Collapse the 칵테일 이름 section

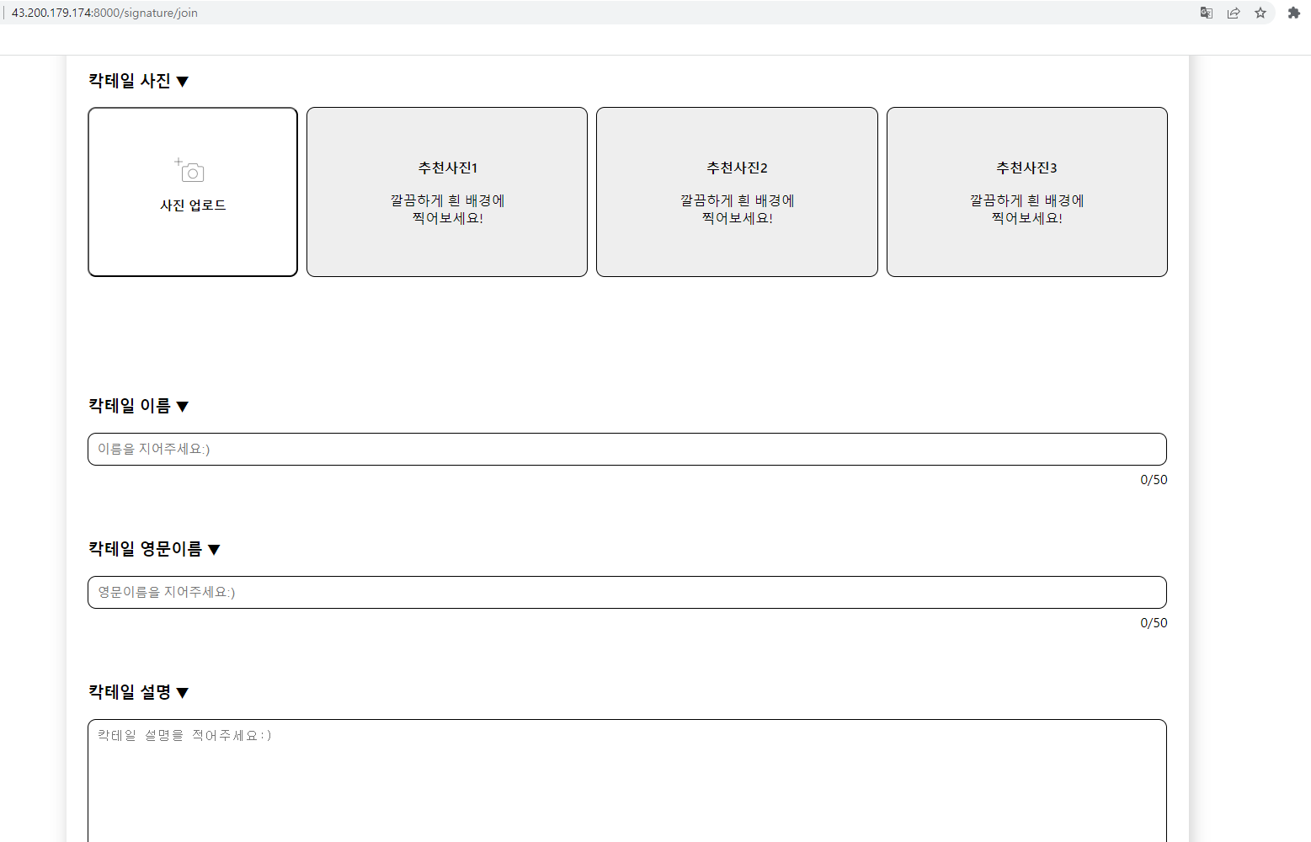[184, 405]
